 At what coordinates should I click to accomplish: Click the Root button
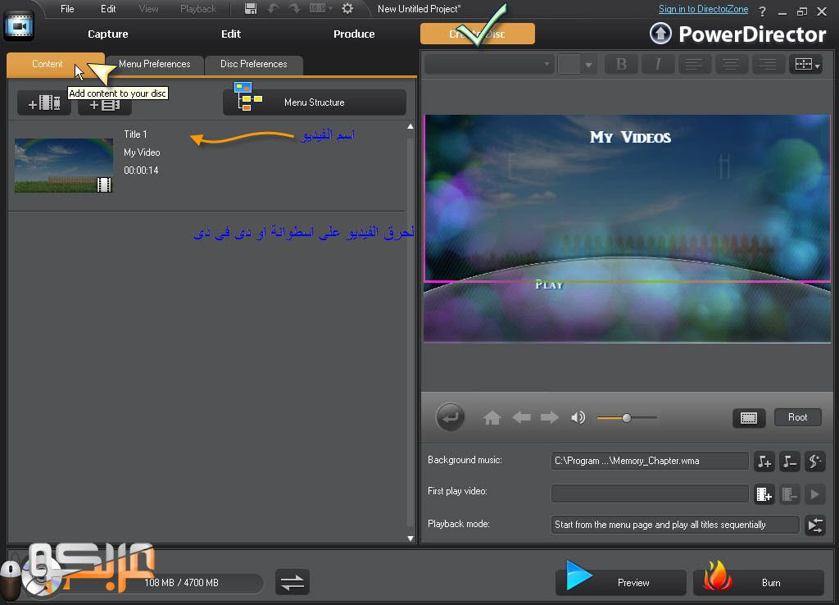pos(797,417)
